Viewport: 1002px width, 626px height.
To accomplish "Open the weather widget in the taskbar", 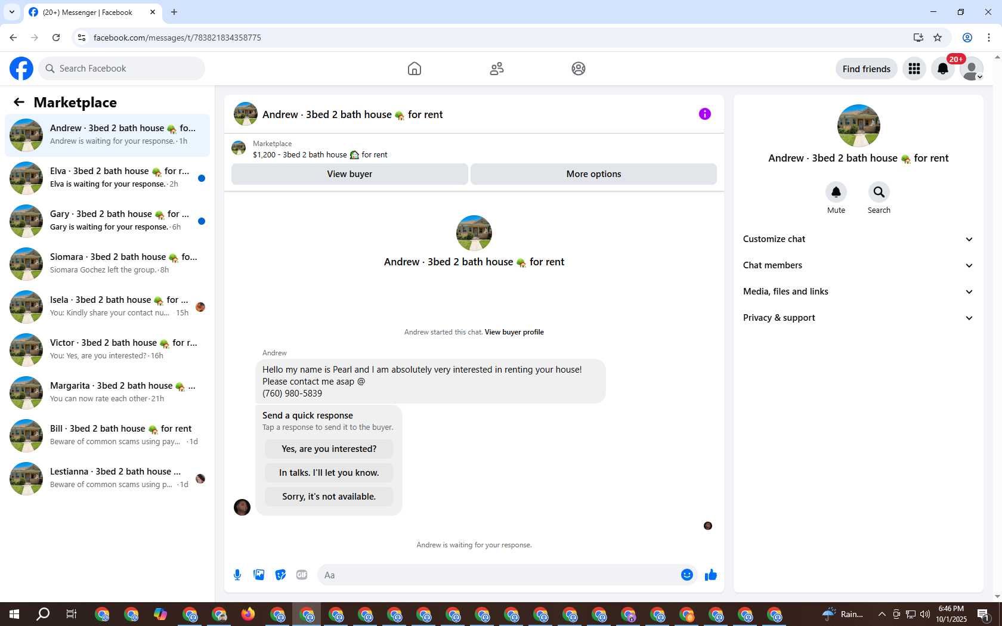I will [842, 614].
